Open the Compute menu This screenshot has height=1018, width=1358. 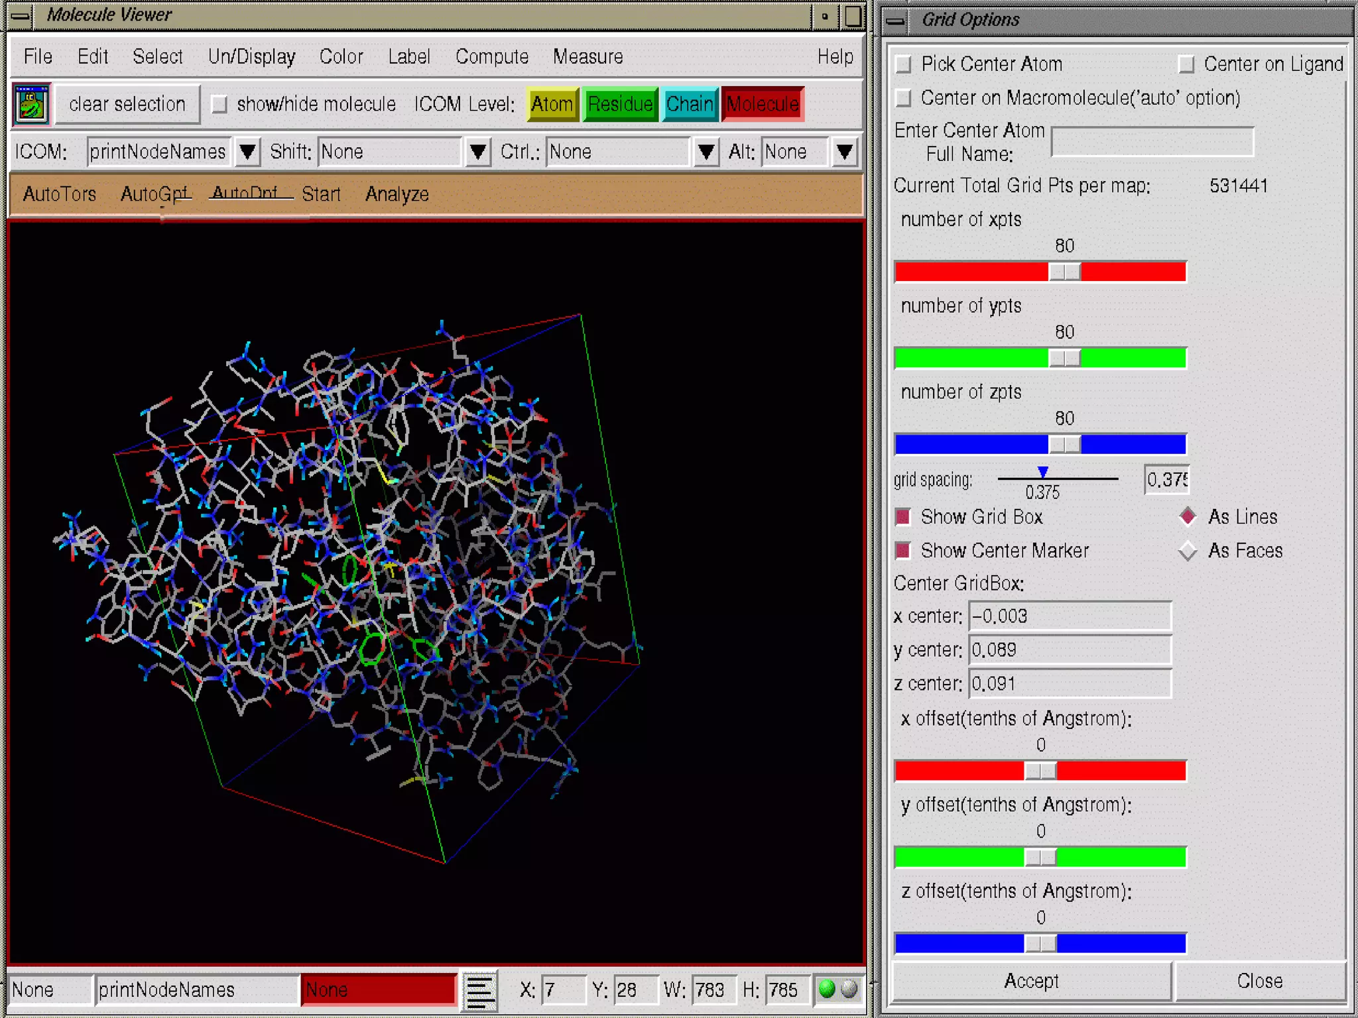491,57
